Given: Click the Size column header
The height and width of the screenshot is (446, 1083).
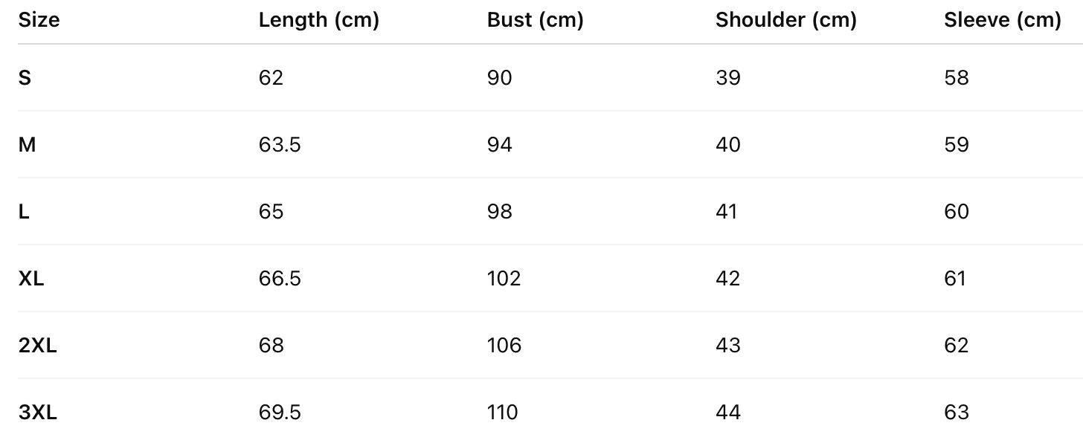Looking at the screenshot, I should tap(39, 20).
